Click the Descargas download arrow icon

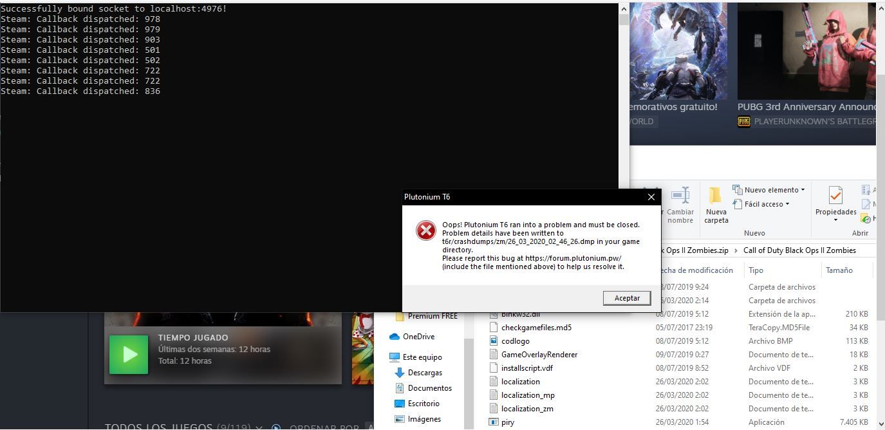(x=399, y=373)
